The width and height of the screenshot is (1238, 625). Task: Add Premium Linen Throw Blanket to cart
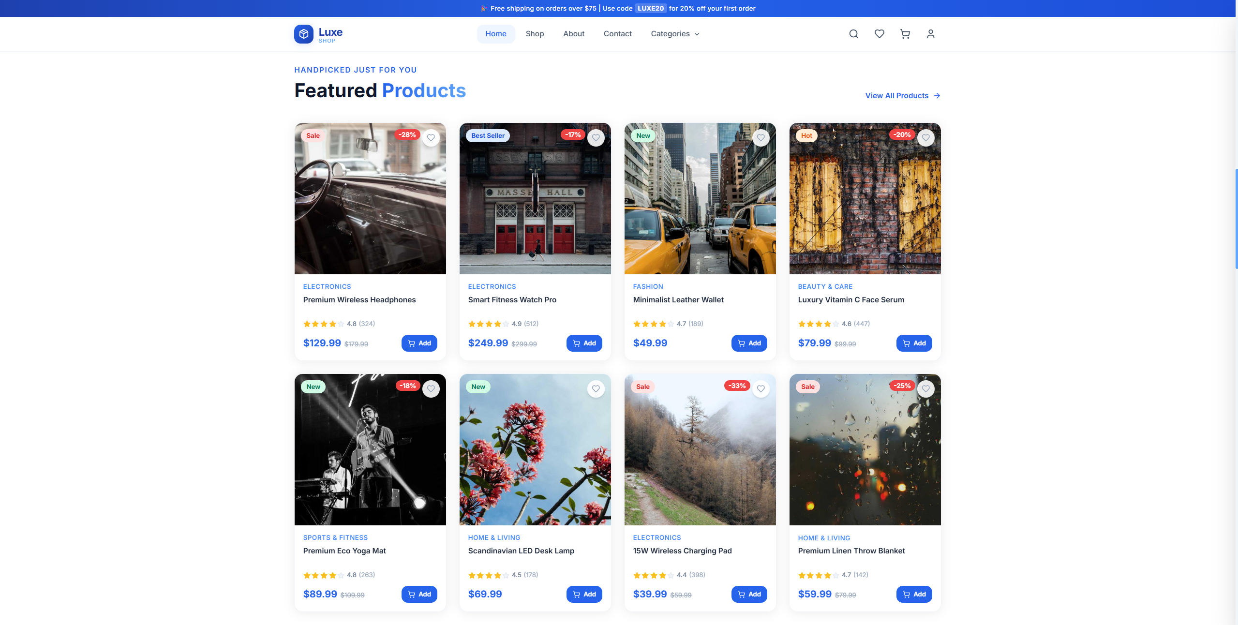(x=914, y=594)
